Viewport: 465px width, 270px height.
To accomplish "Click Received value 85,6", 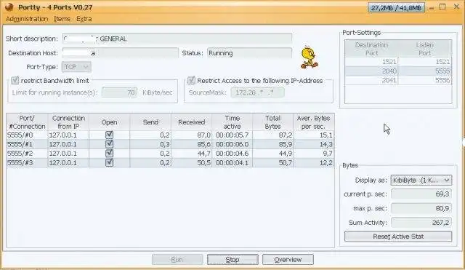I will tap(191, 144).
